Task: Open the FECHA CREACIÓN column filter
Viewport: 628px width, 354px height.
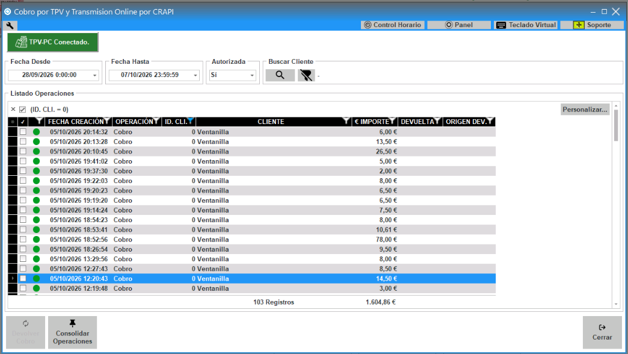Action: (x=107, y=120)
